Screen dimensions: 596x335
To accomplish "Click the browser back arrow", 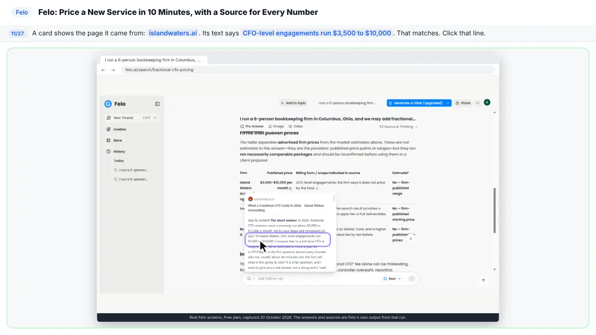I will pyautogui.click(x=103, y=70).
